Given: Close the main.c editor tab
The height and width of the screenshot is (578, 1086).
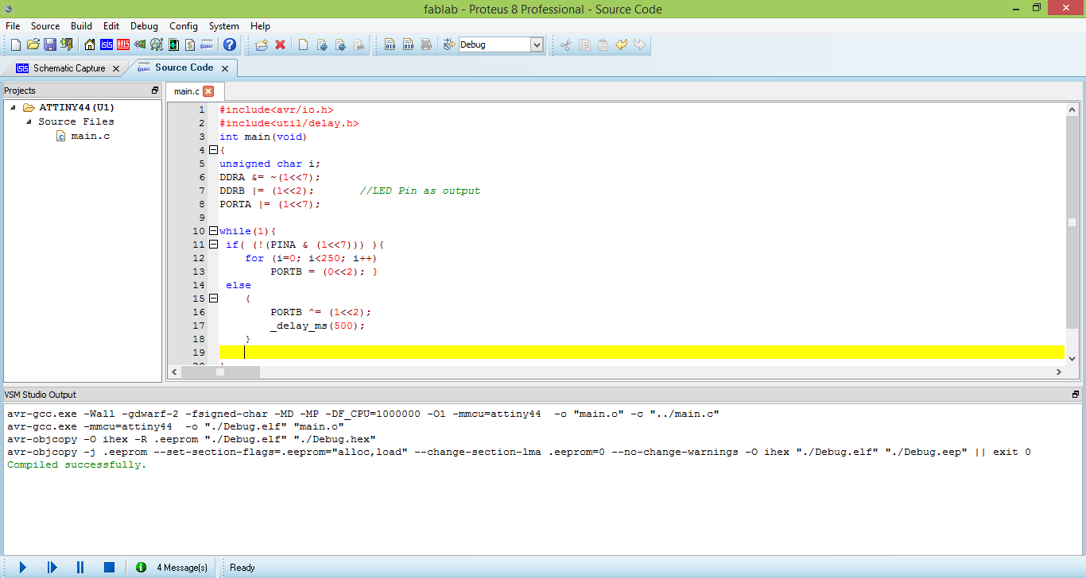Looking at the screenshot, I should point(208,91).
